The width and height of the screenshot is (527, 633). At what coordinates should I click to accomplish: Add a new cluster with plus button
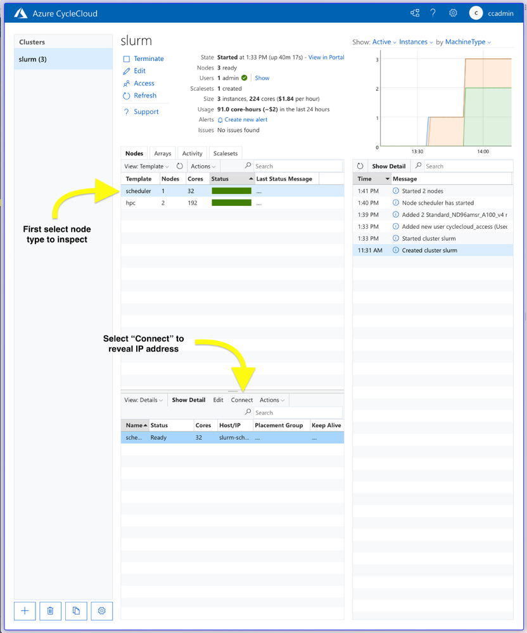[25, 611]
